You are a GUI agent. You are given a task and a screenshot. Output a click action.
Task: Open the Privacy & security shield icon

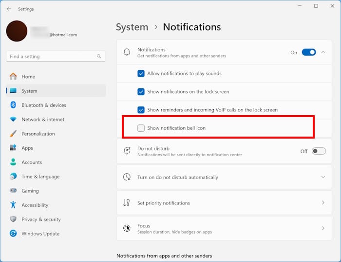(13, 220)
